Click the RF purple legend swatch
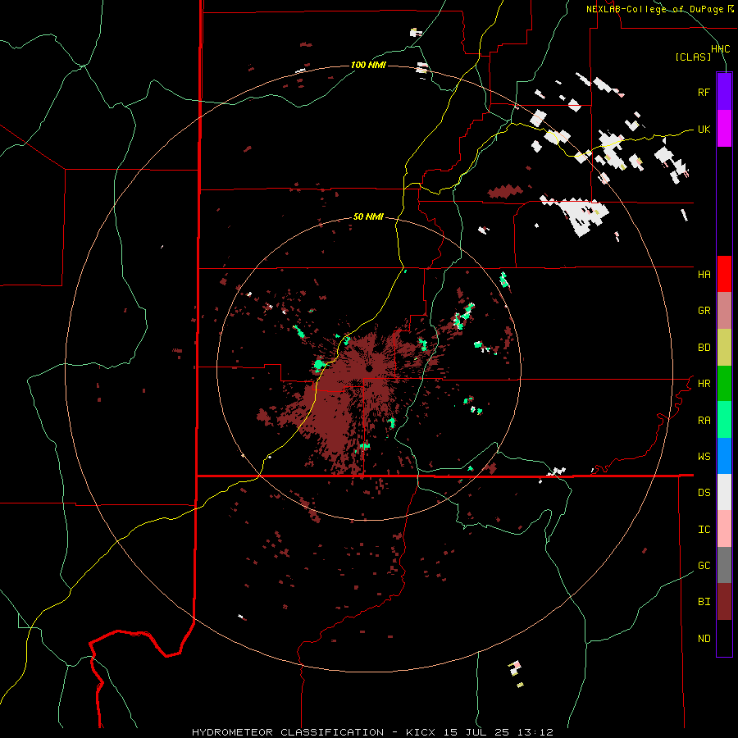The image size is (738, 738). point(724,92)
